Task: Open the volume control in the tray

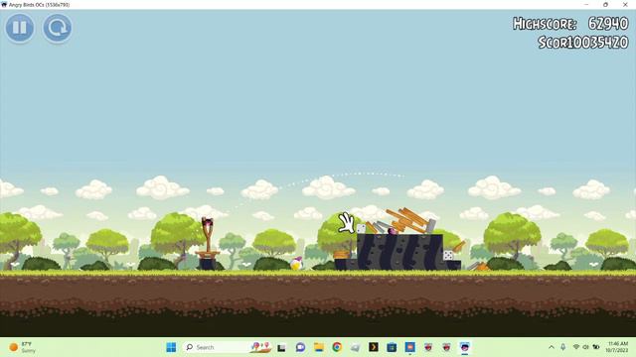Action: tap(585, 347)
